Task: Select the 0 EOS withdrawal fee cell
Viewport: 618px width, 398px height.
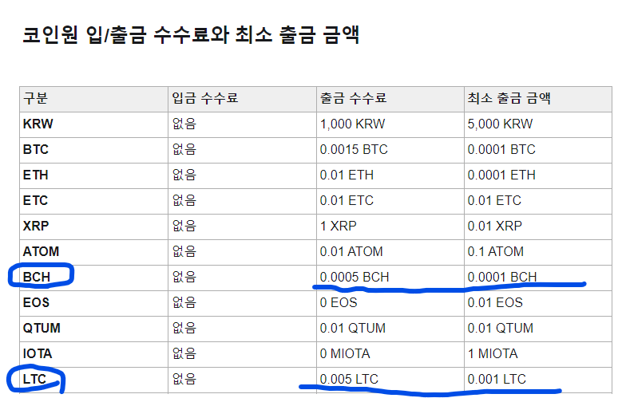Action: click(x=390, y=303)
